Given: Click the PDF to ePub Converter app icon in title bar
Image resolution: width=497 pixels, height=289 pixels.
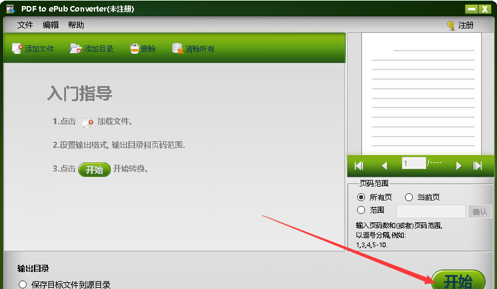Looking at the screenshot, I should coord(10,9).
